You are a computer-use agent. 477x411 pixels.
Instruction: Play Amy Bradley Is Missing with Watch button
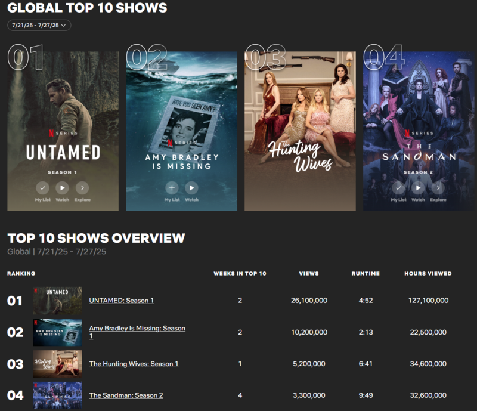tap(191, 188)
